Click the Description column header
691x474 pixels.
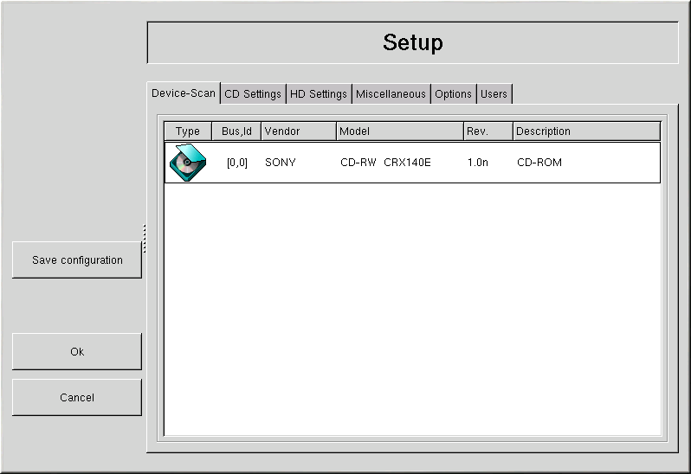click(x=586, y=131)
